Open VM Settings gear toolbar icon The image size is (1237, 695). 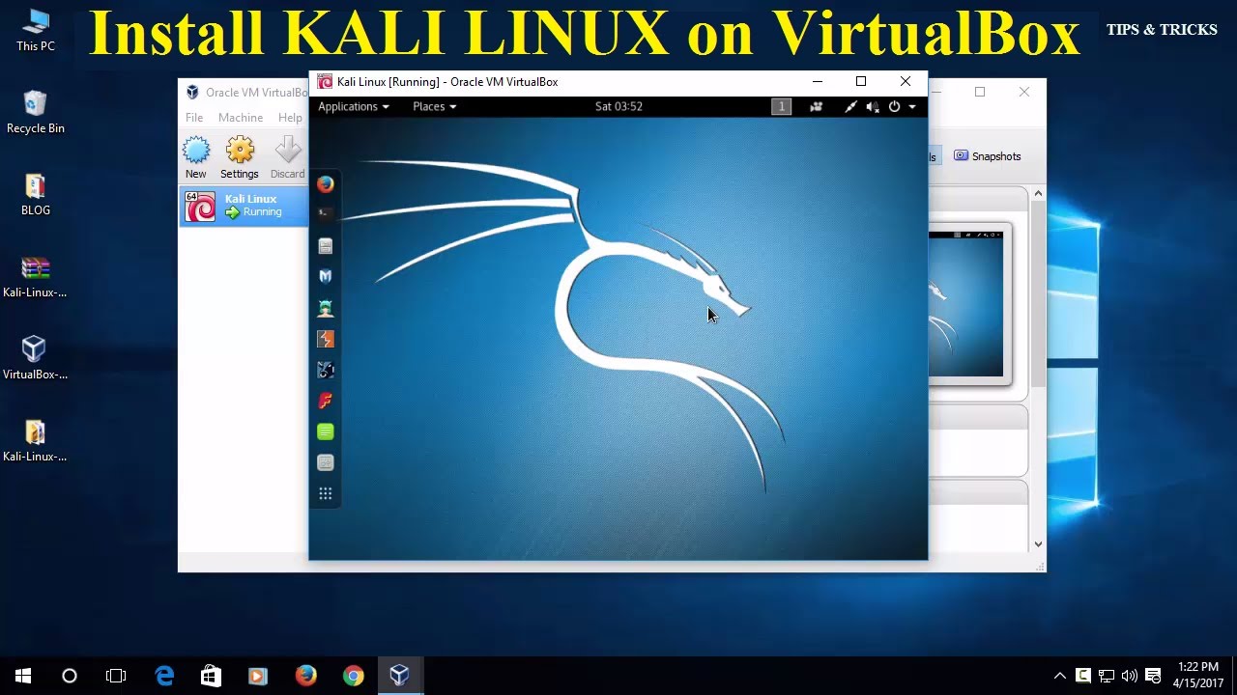(x=240, y=157)
